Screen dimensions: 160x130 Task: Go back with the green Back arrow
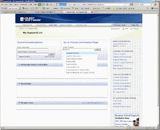[39, 4]
